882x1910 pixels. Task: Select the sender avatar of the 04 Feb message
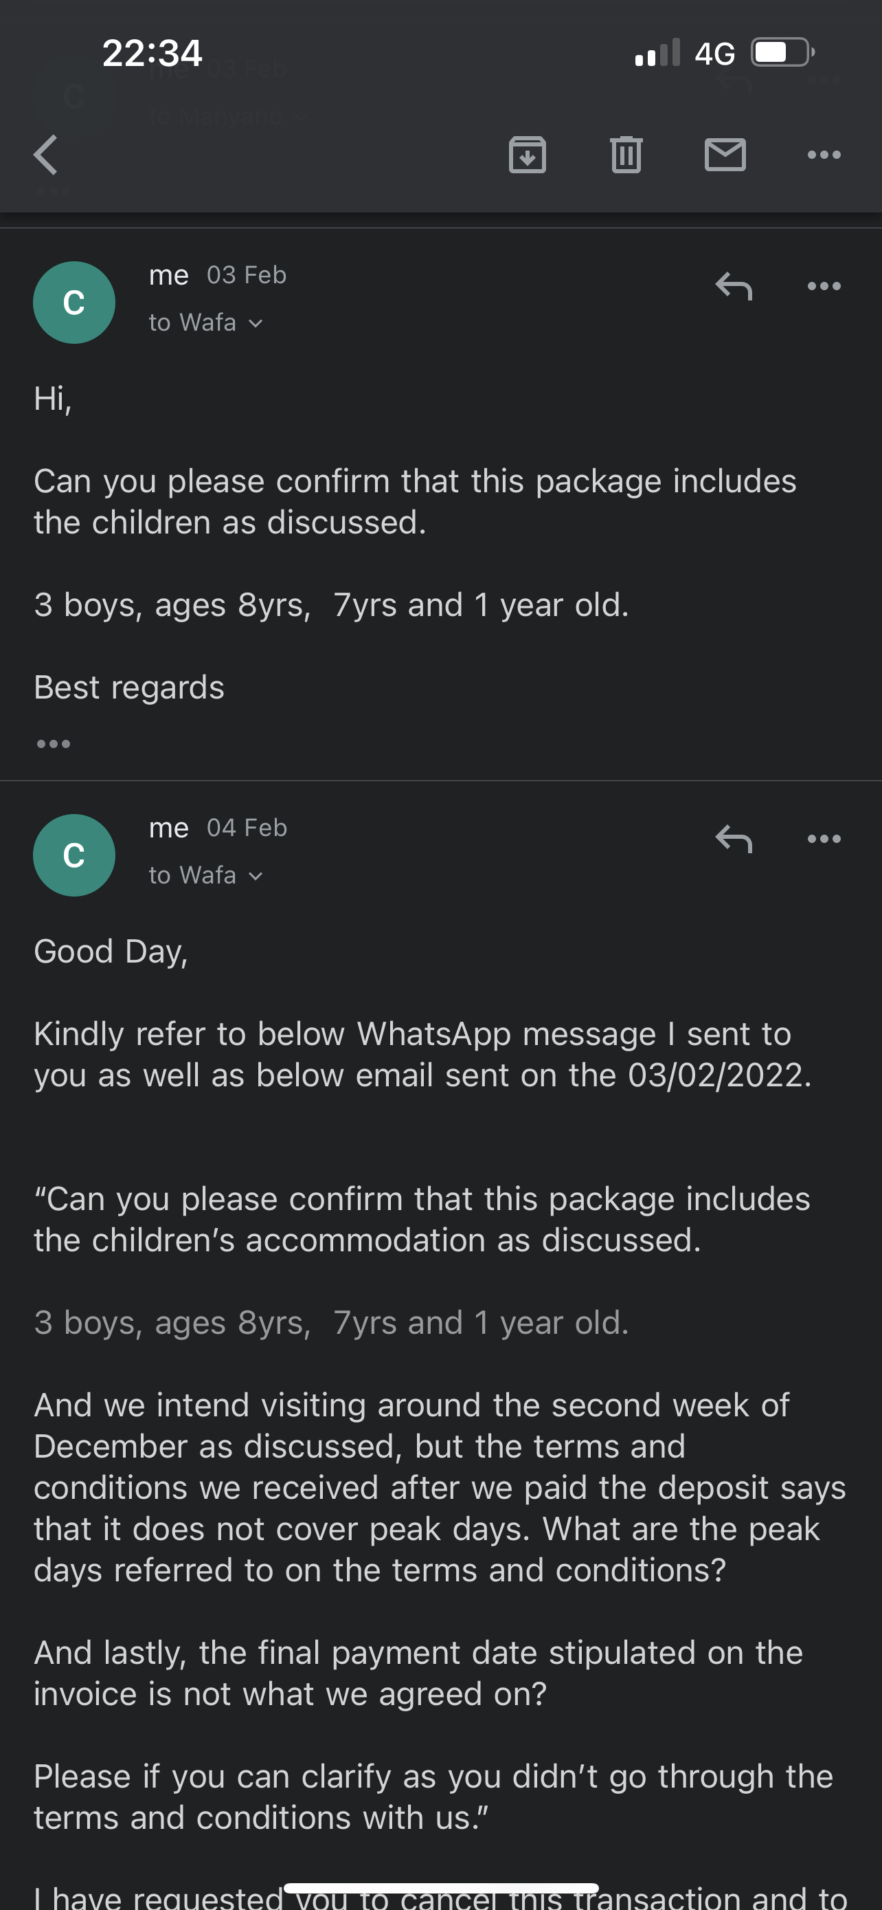pos(74,855)
